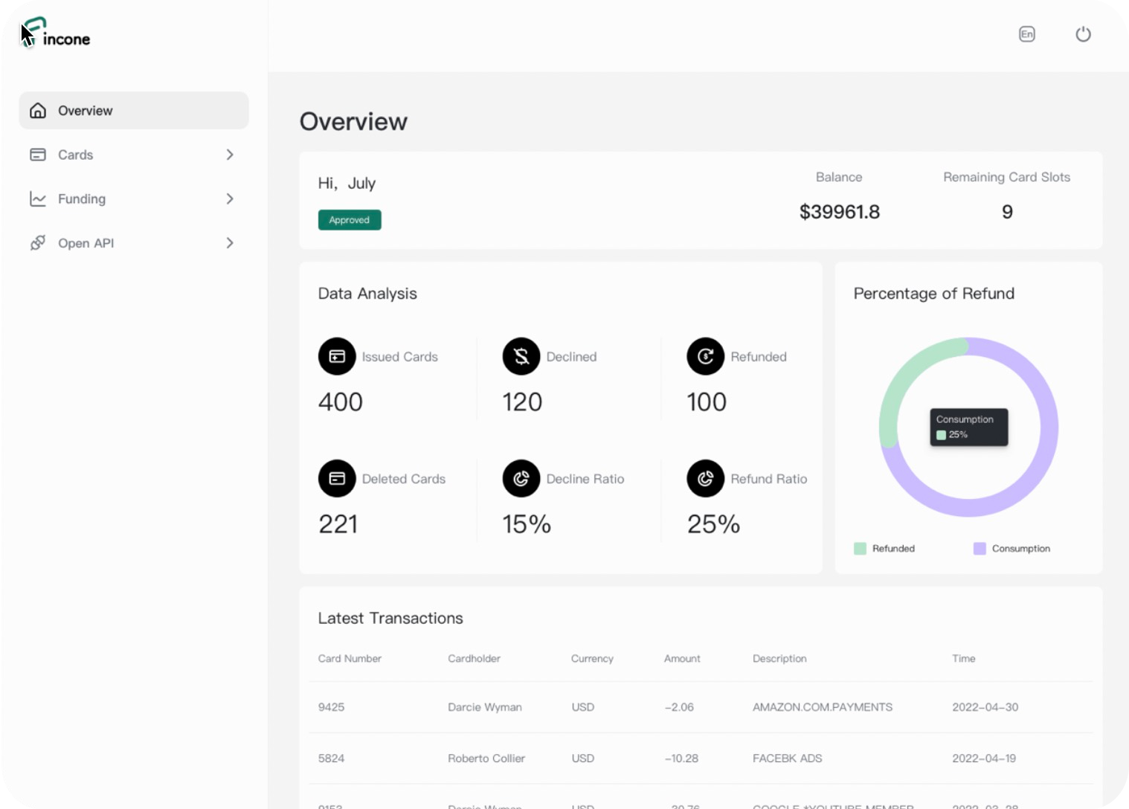Click the Funding chart icon

(x=38, y=199)
